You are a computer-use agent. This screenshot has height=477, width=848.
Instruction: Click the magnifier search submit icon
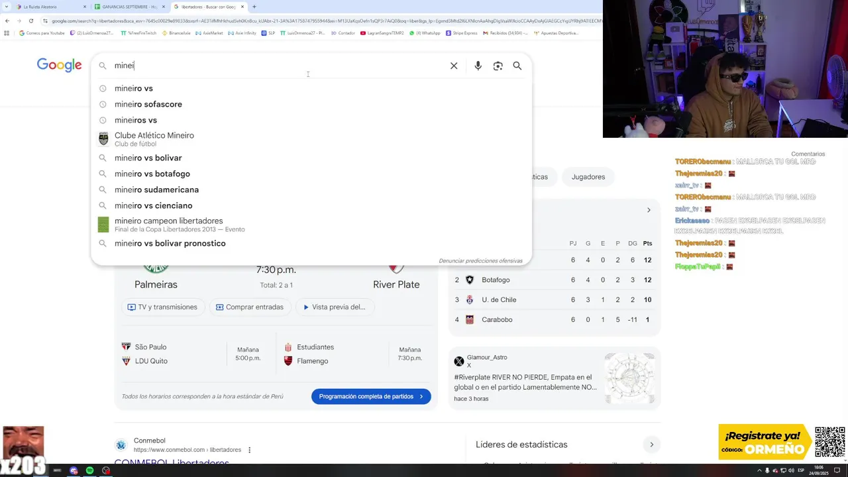pos(517,66)
